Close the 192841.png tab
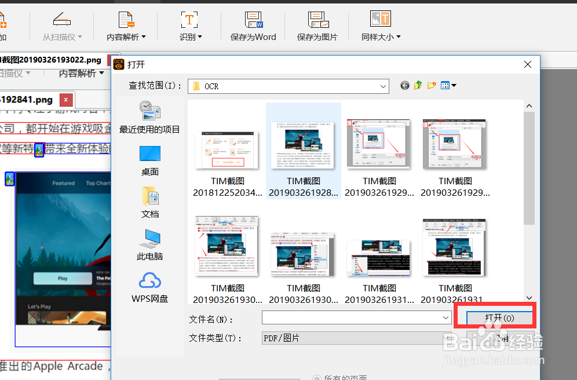Viewport: 577px width, 380px height. pos(65,100)
